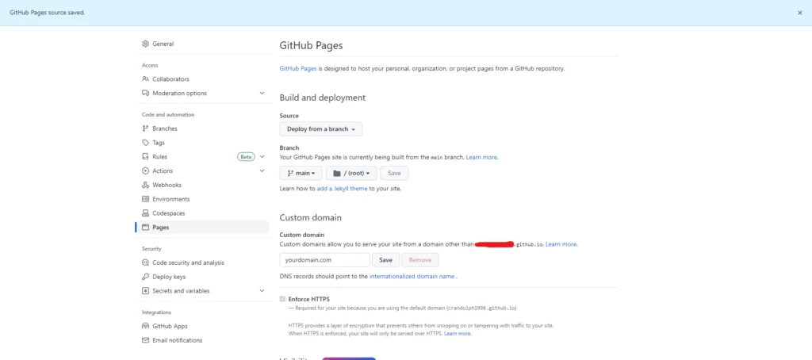This screenshot has width=812, height=360.
Task: Dismiss the 'GitHub Pages source saved' banner
Action: 799,13
